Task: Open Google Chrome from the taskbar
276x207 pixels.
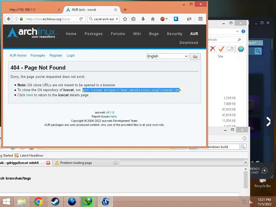Action: (38, 202)
